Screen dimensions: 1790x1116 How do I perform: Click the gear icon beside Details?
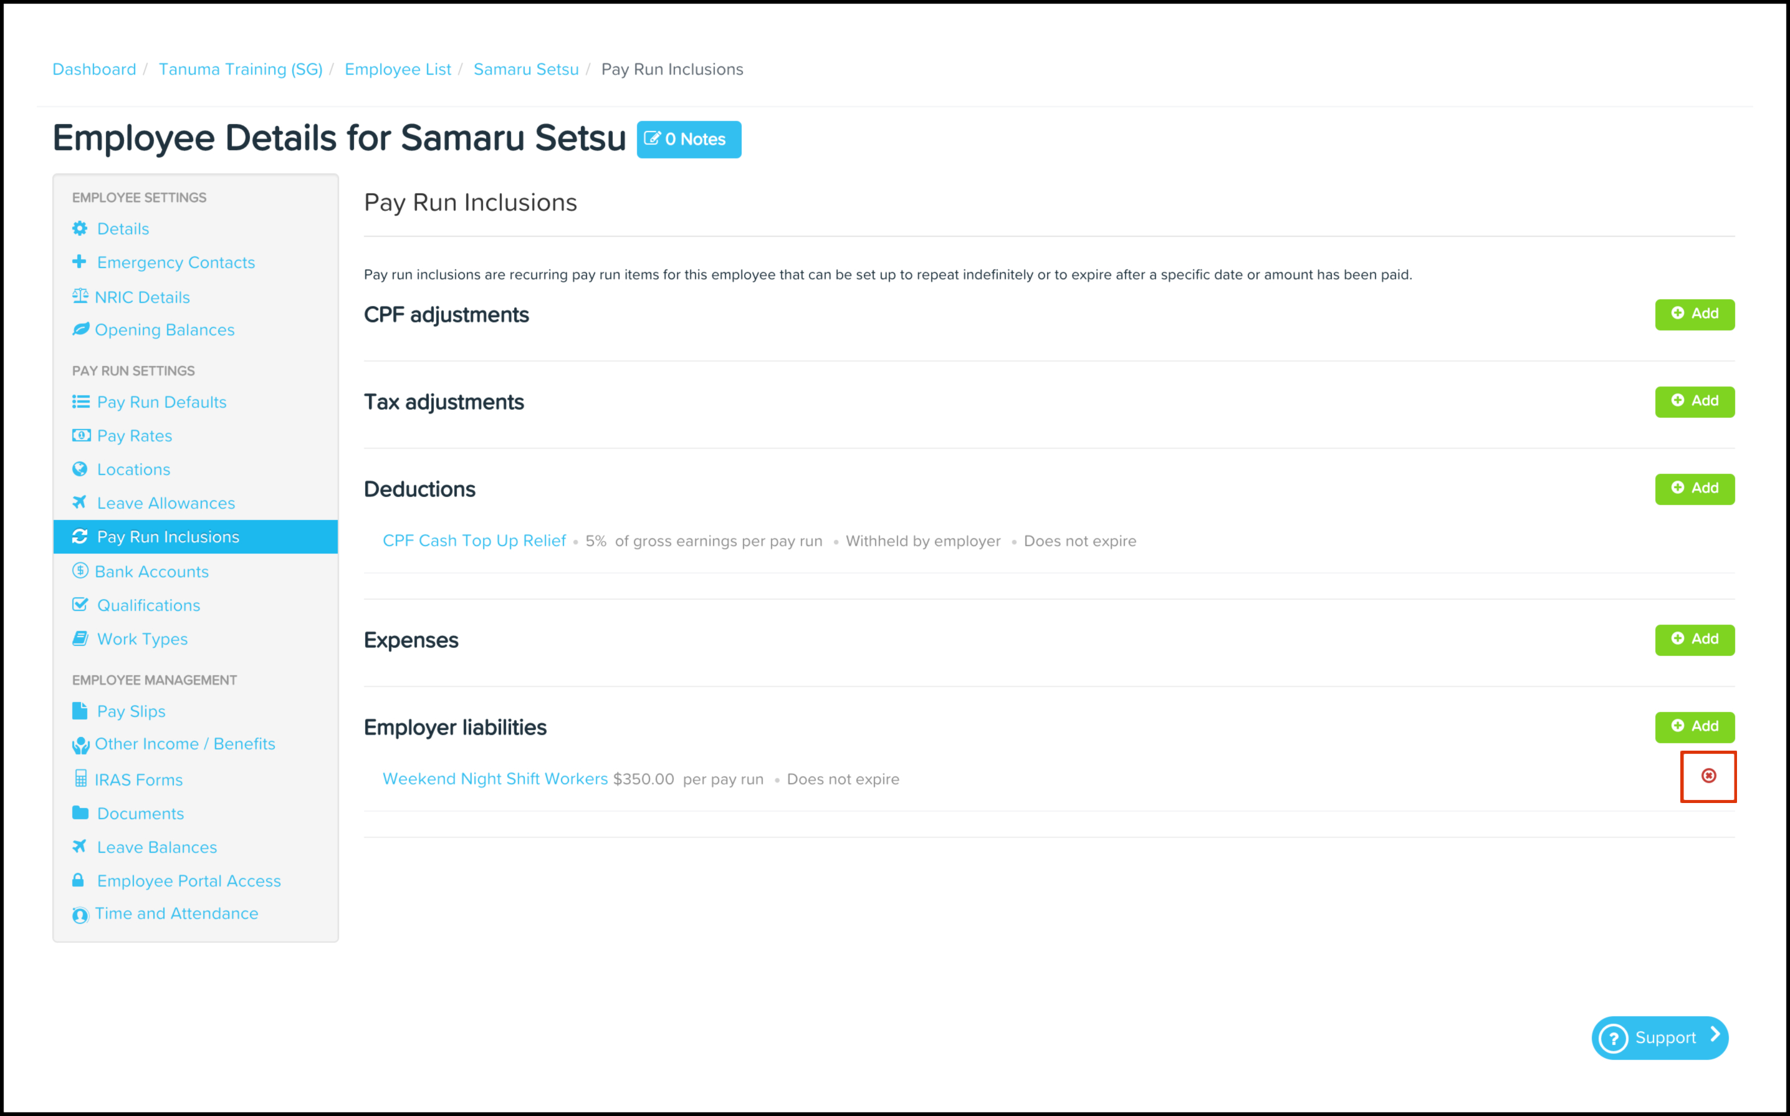80,229
